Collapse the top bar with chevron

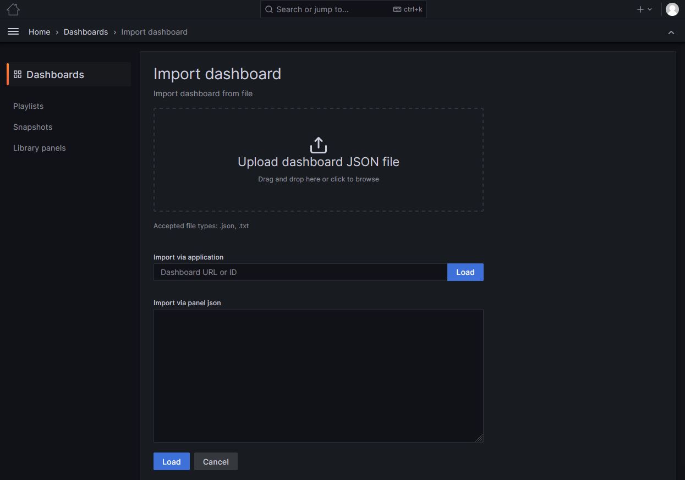pos(671,32)
